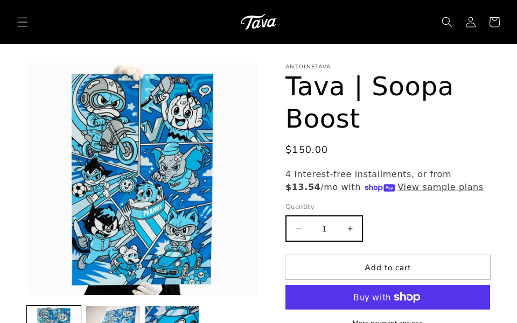Select the third thumbnail showing blue car

tap(172, 315)
